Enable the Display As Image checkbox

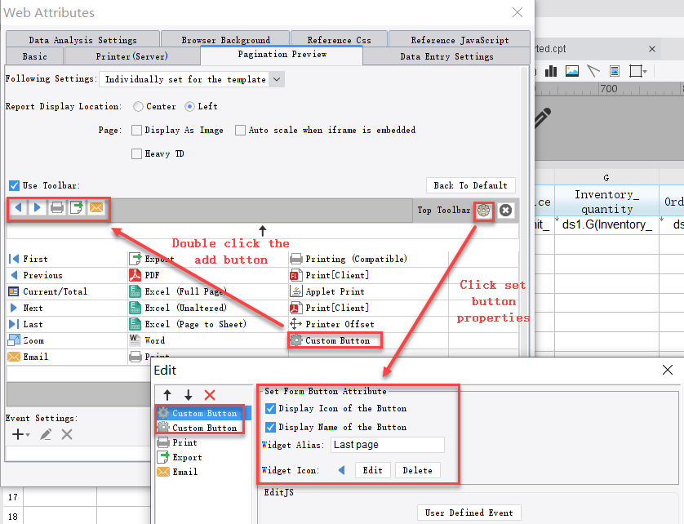pyautogui.click(x=137, y=130)
